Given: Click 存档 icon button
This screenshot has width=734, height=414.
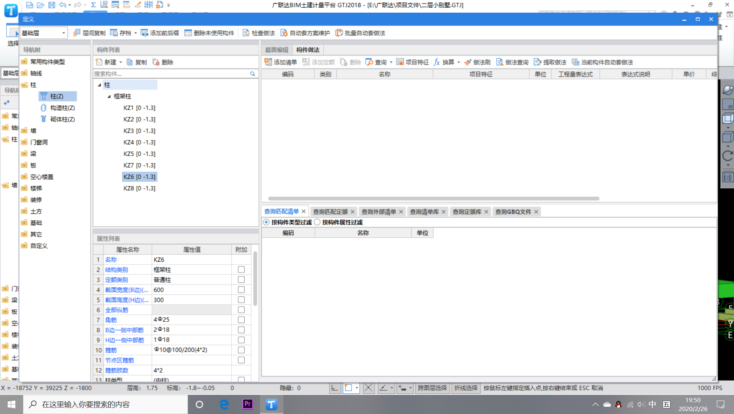Looking at the screenshot, I should click(x=121, y=33).
